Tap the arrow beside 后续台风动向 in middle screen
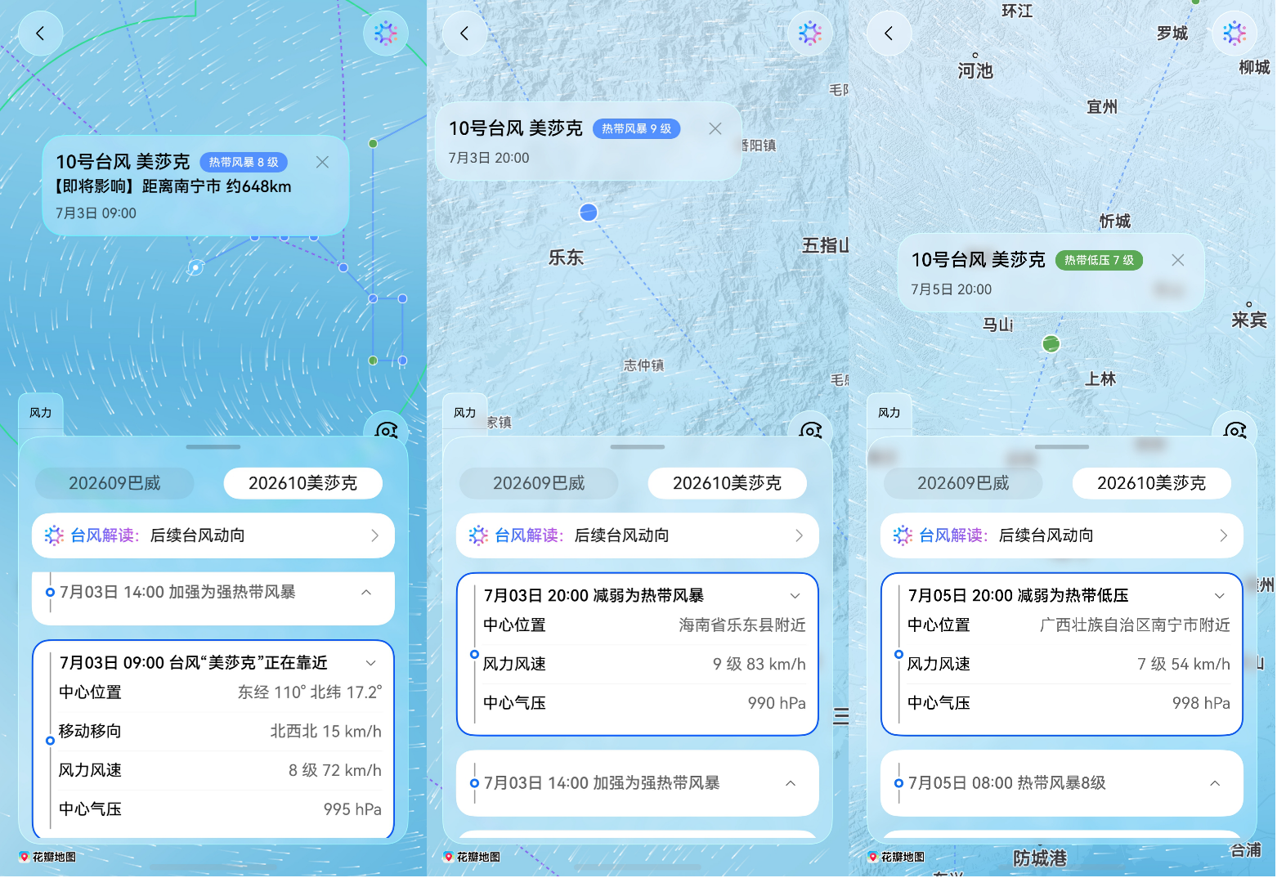Screen dimensions: 1277x878 (799, 535)
